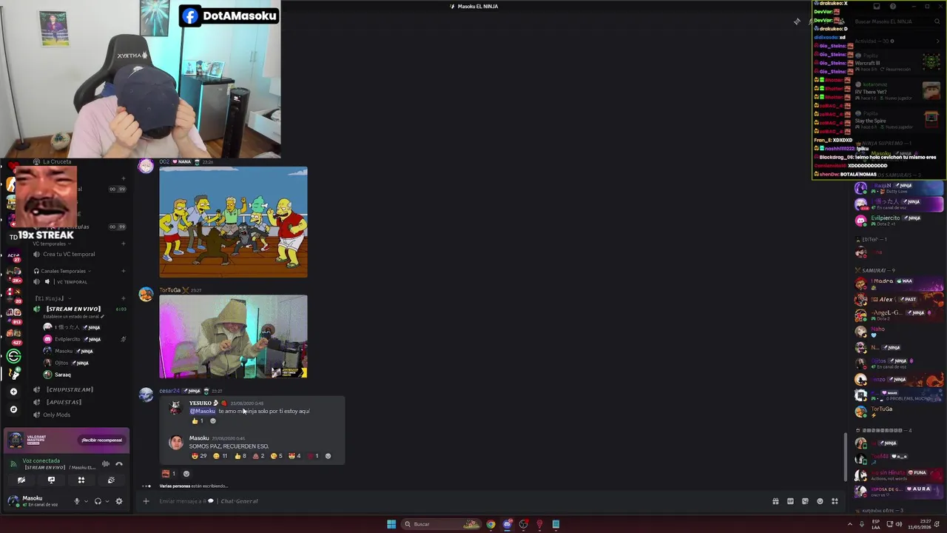Viewport: 947px width, 533px height.
Task: Open microphone input options chevron
Action: 86,501
